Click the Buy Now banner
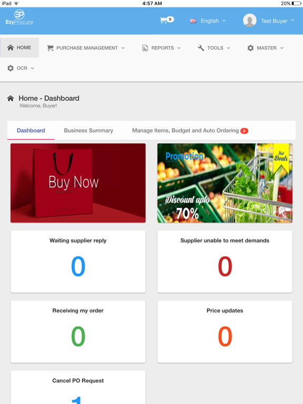This screenshot has height=404, width=303. click(78, 183)
